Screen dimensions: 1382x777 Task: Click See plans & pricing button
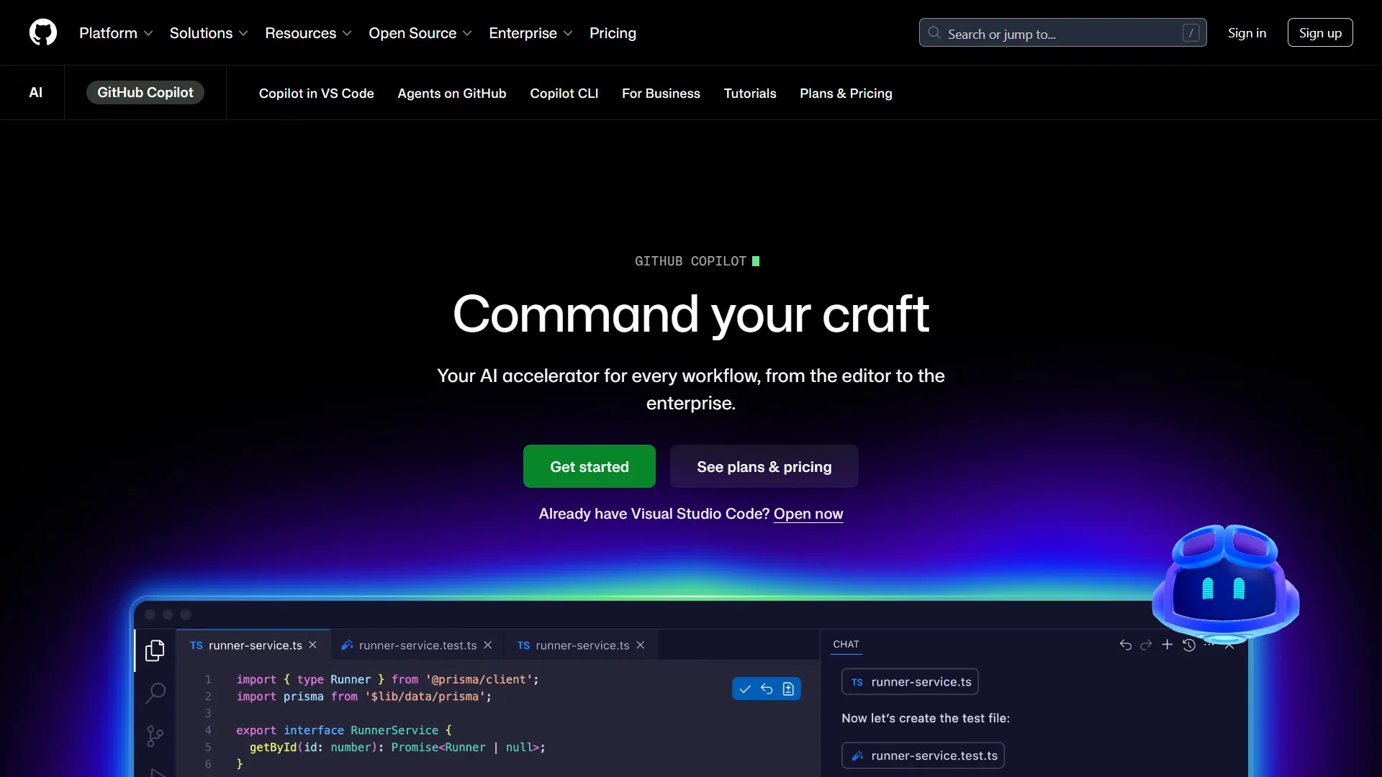(764, 466)
